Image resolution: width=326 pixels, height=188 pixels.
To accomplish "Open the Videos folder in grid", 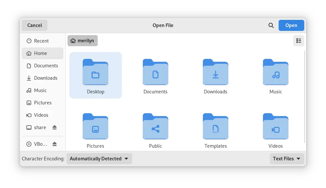I will click(x=275, y=127).
